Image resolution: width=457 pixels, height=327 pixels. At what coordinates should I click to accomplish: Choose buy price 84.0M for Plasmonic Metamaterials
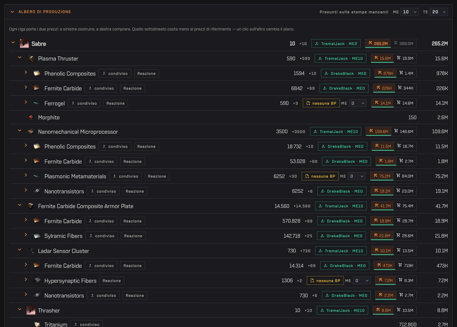point(405,176)
